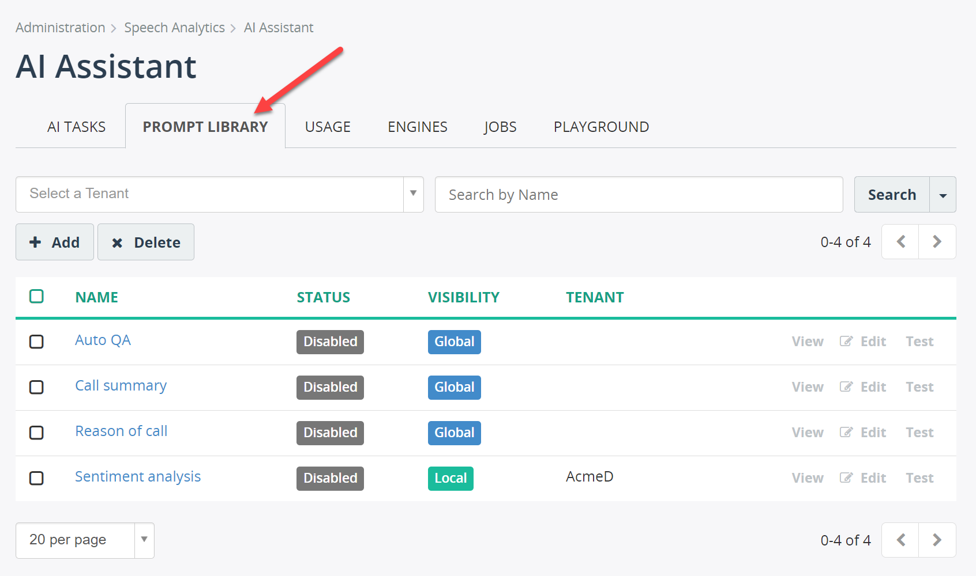
Task: Open the Reason of call prompt link
Action: [121, 431]
